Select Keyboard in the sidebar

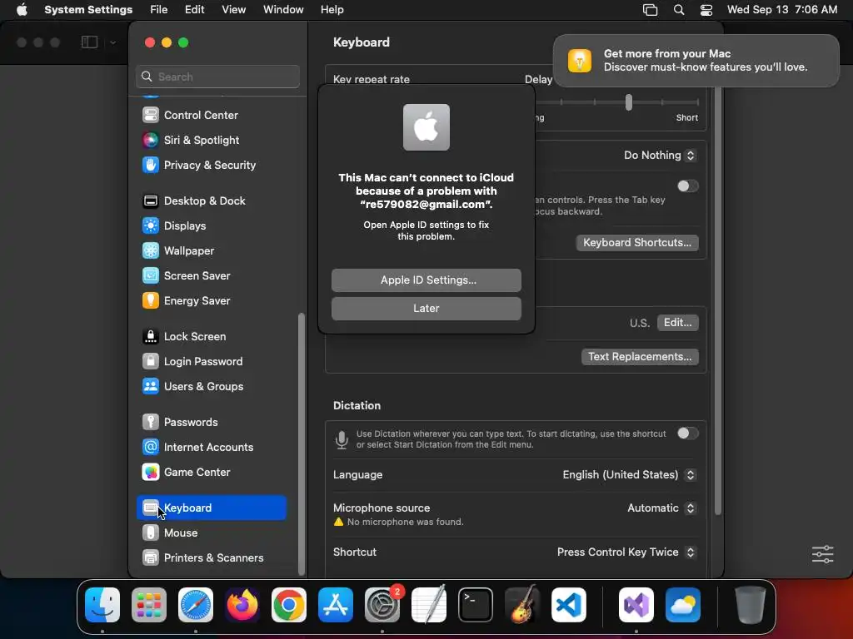(x=211, y=508)
